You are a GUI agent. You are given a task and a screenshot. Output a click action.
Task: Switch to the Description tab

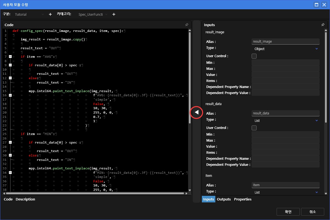point(25,199)
